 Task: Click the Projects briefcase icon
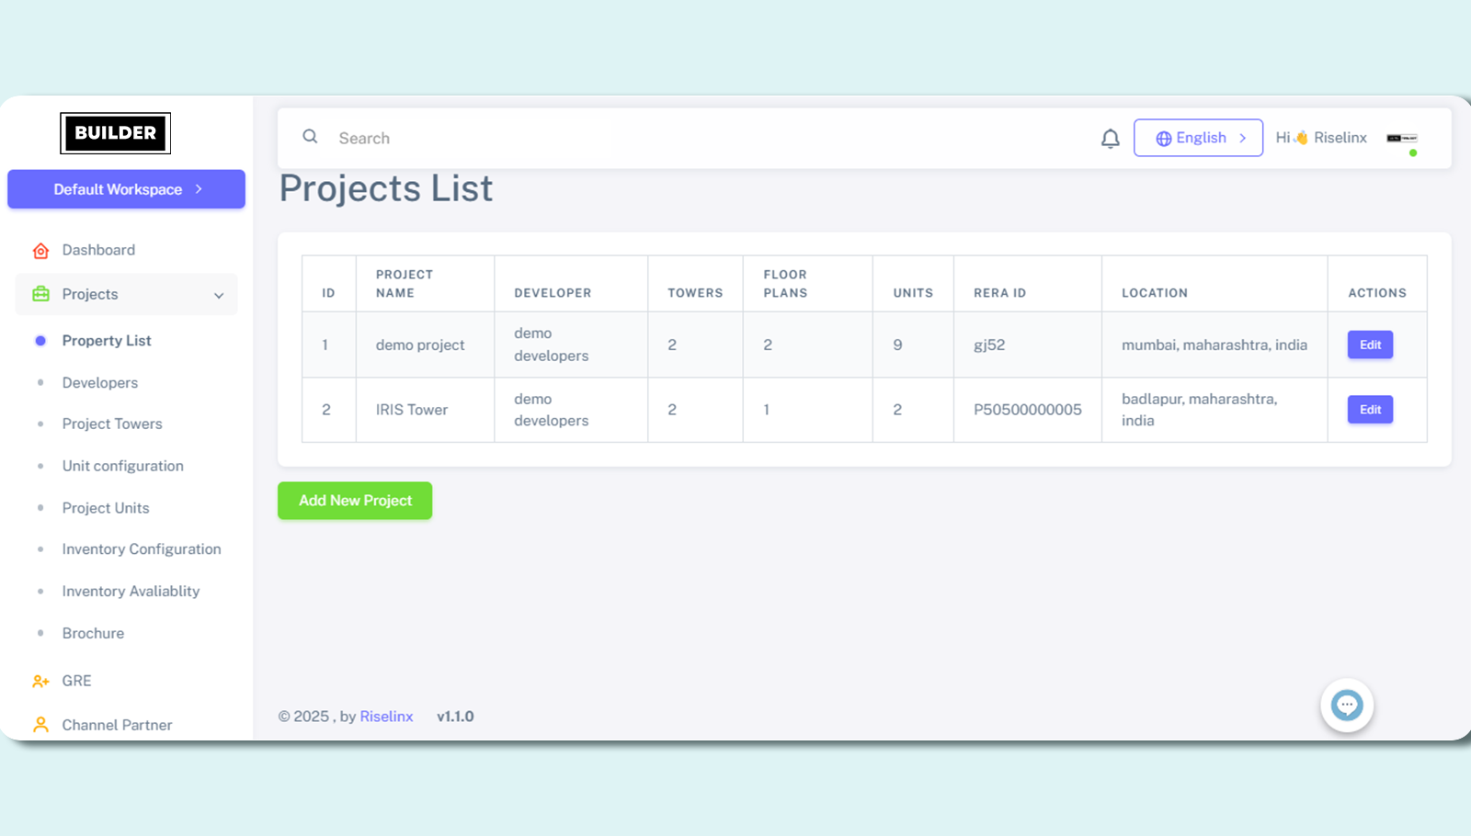coord(40,294)
